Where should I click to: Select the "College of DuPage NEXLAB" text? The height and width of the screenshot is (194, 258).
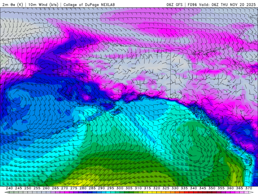(89, 5)
